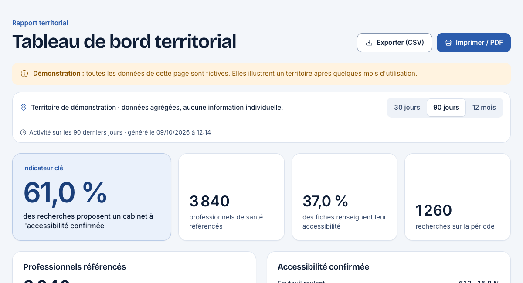This screenshot has width=523, height=283.
Task: Select the 90 jours period
Action: (x=446, y=108)
